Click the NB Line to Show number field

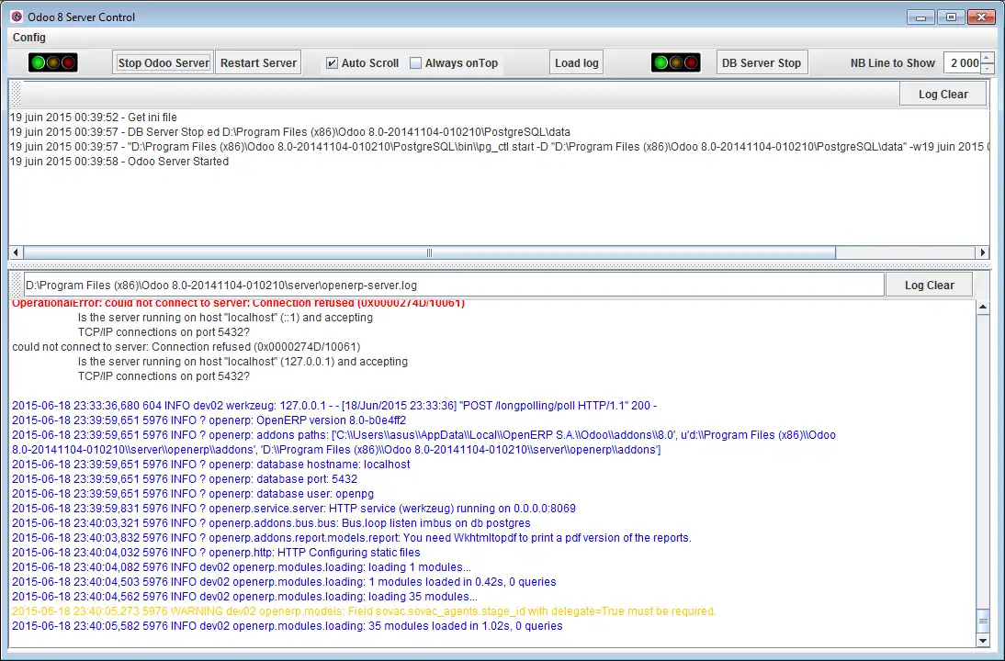pyautogui.click(x=963, y=62)
